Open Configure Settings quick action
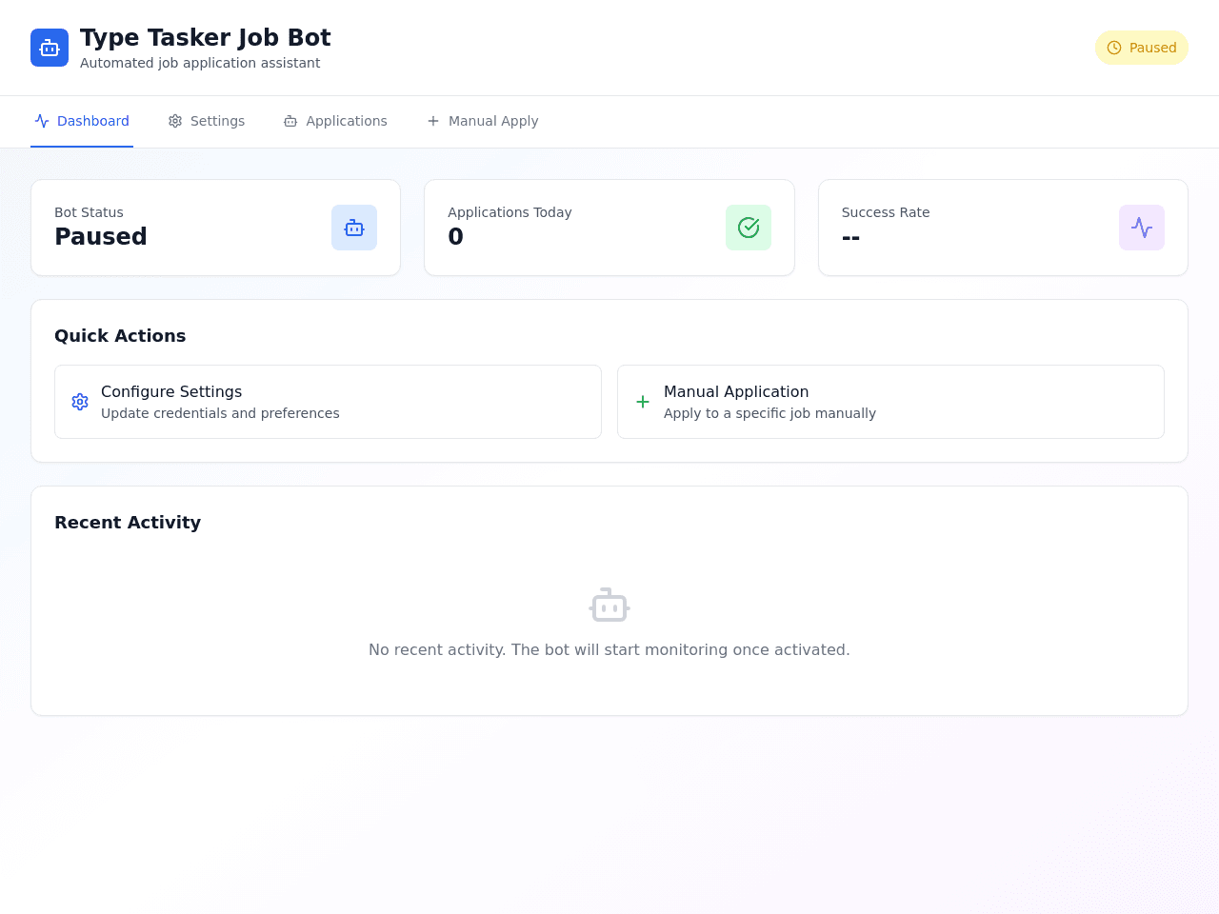 click(328, 402)
